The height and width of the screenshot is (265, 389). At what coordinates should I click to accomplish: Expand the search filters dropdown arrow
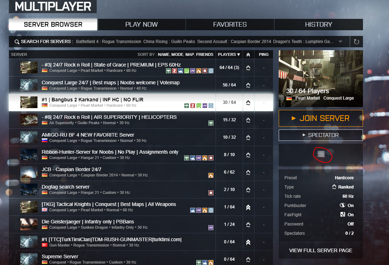click(340, 42)
